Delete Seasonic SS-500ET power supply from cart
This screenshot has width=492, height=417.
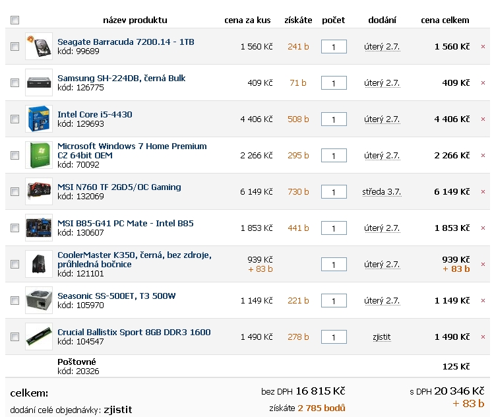[483, 300]
